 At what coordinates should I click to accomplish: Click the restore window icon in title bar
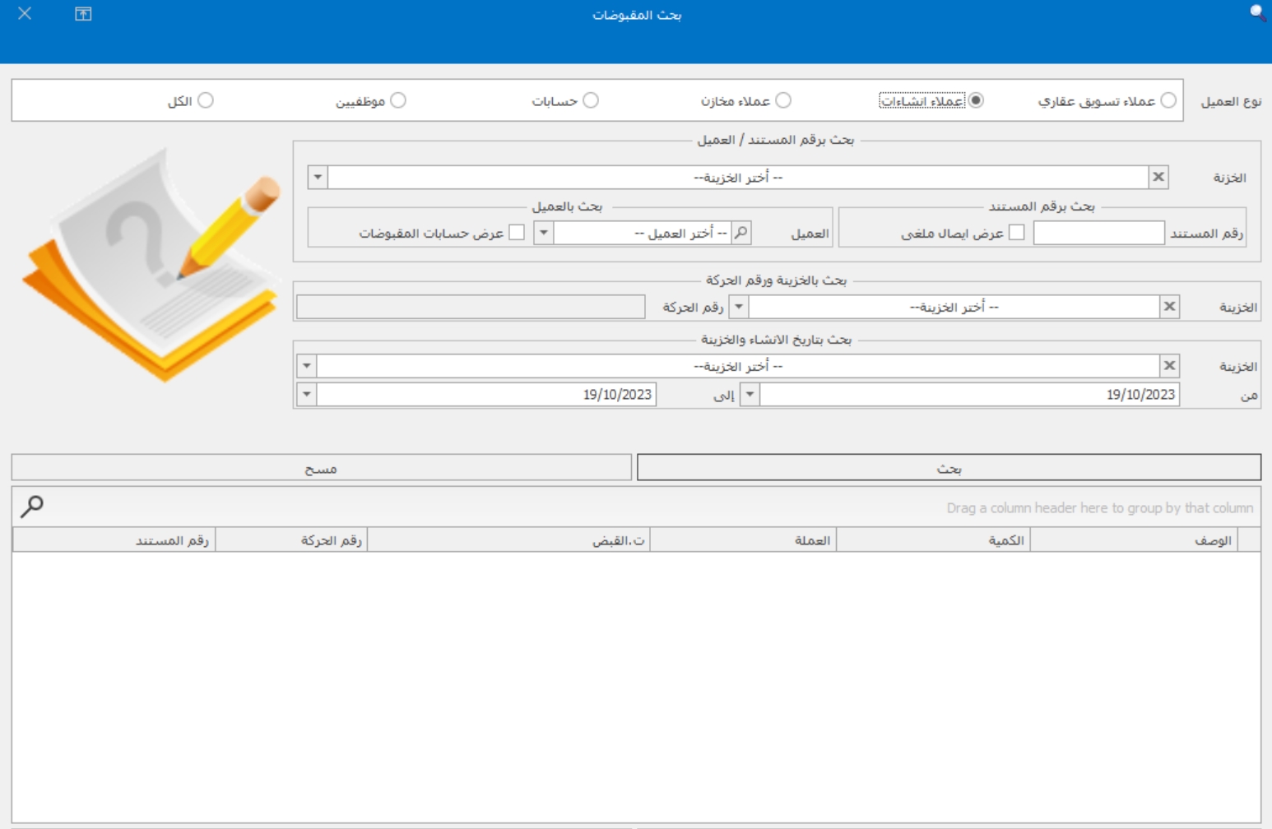tap(83, 14)
